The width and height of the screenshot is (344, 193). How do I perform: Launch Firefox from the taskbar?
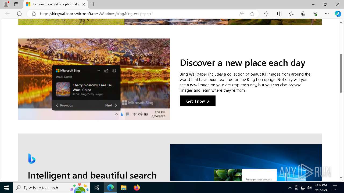(x=137, y=188)
